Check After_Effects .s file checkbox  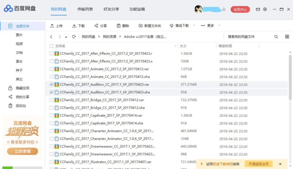[52, 61]
